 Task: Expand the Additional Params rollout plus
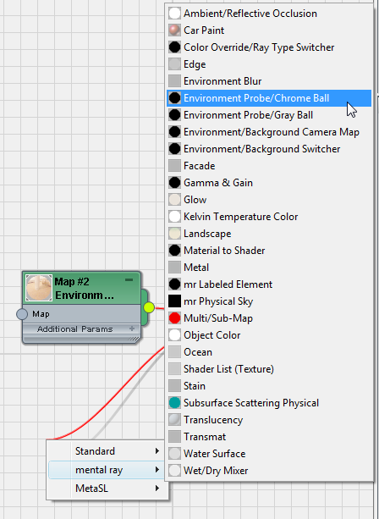(132, 329)
